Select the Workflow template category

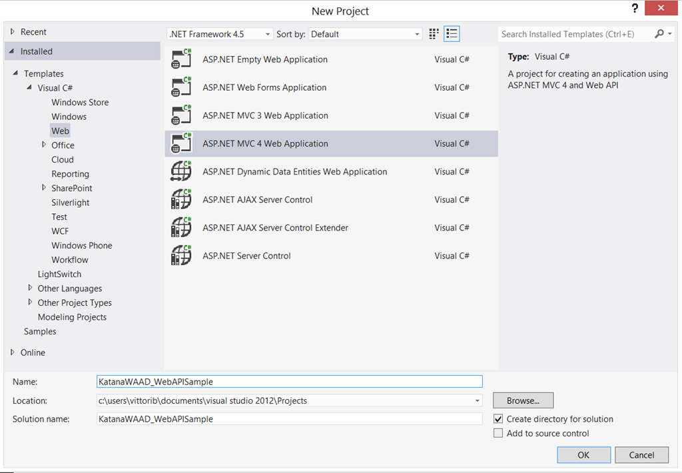point(69,260)
